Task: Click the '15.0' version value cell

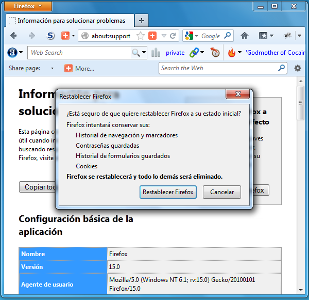Action: click(x=194, y=267)
